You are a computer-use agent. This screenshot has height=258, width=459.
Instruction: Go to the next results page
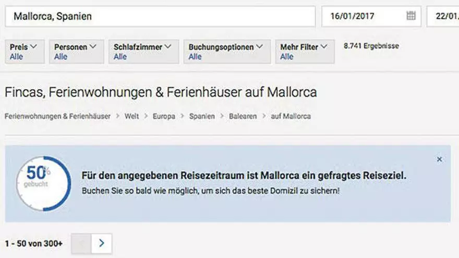coord(102,243)
